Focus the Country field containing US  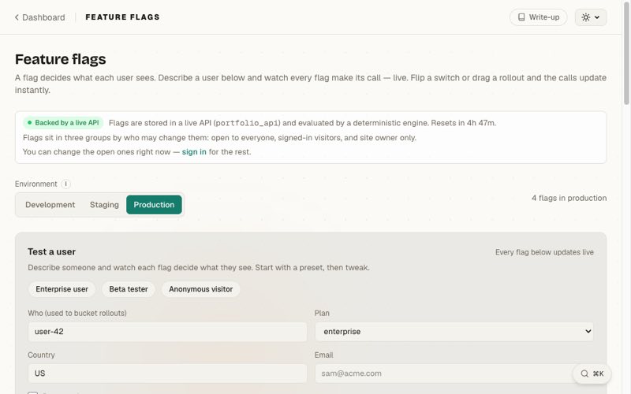pyautogui.click(x=167, y=374)
